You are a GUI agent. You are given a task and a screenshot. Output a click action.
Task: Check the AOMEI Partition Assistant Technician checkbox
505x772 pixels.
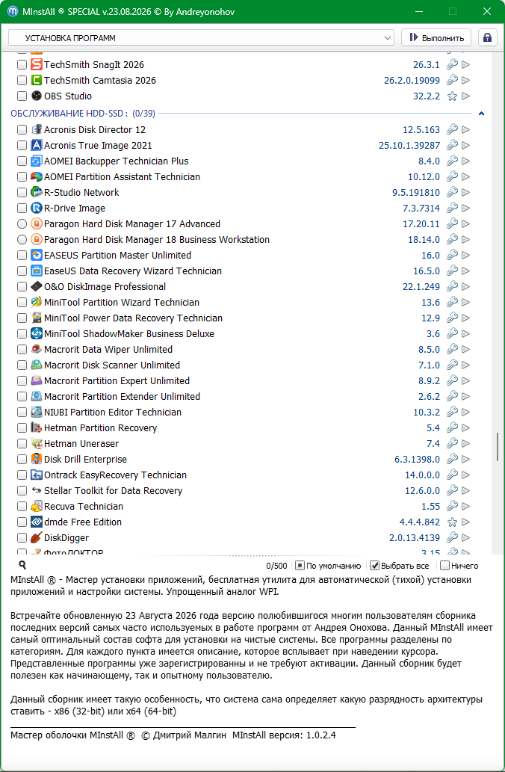pos(22,177)
